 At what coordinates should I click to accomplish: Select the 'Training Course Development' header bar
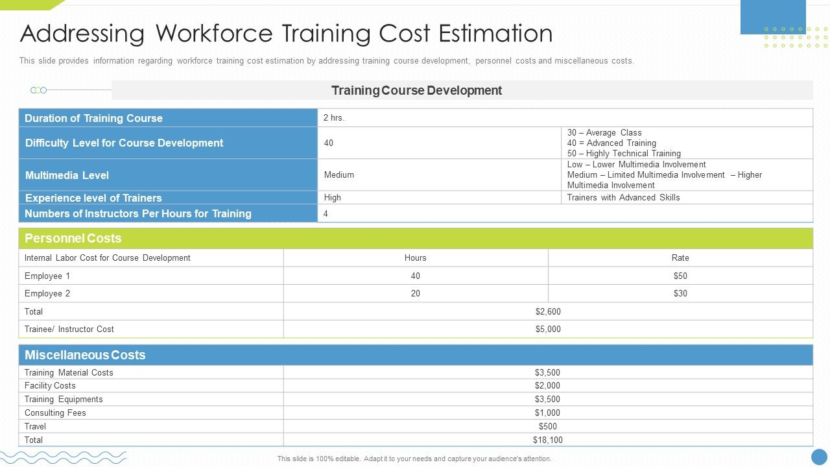462,90
